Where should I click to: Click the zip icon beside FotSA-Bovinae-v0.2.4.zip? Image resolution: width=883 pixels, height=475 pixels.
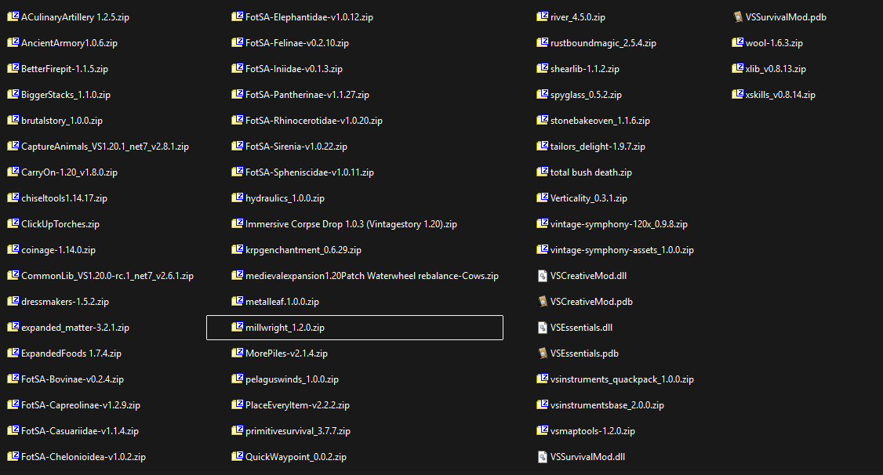click(13, 379)
